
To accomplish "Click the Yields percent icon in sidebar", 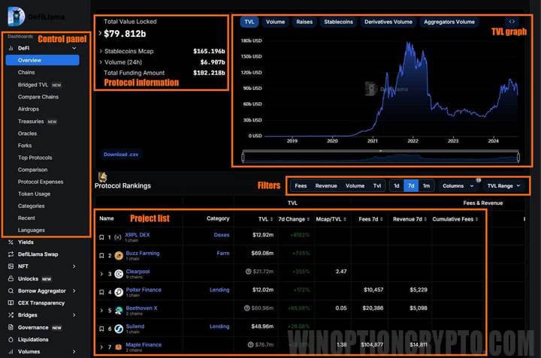I will click(x=11, y=242).
